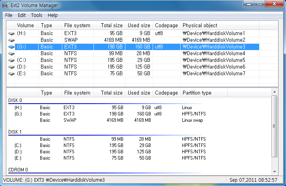Click status bar date Sep 07,2011 08:52:57
This screenshot has width=286, height=186.
(253, 180)
